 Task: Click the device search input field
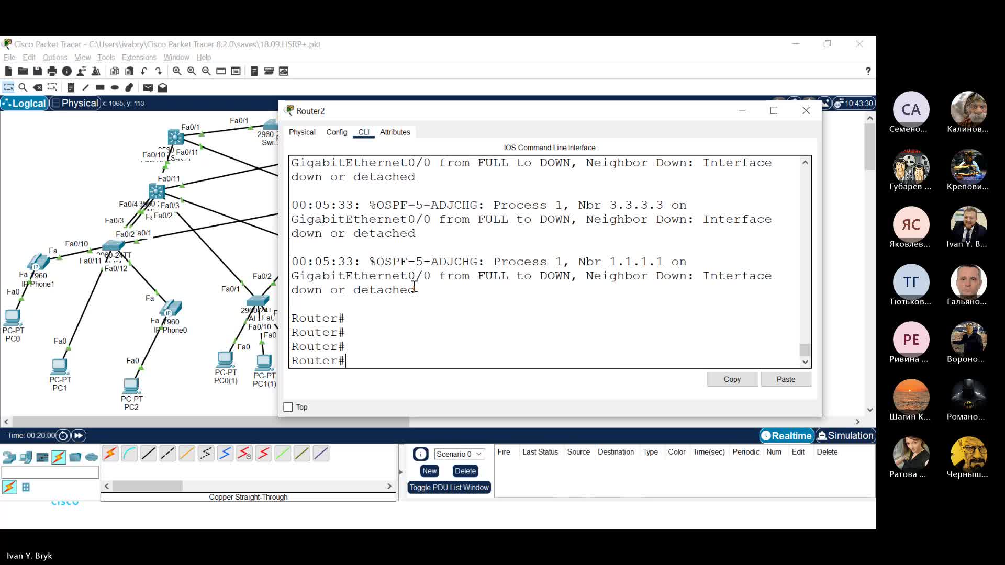click(50, 472)
